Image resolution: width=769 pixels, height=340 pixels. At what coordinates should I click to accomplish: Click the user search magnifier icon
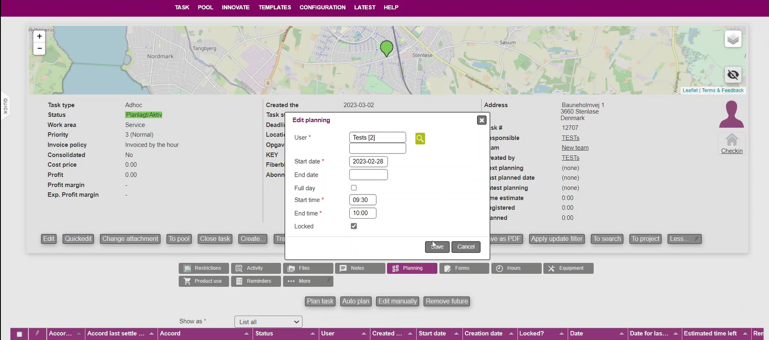pos(420,139)
